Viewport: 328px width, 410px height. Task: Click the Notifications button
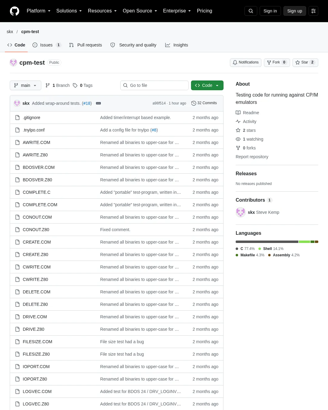pos(246,62)
